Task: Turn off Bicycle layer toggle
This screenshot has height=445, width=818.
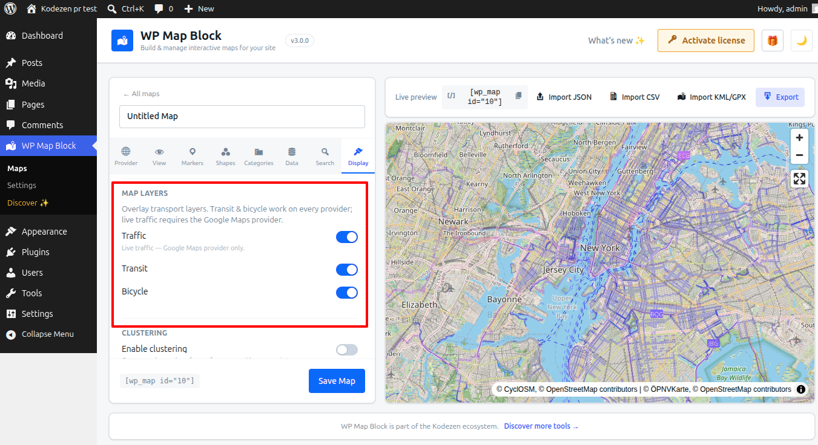Action: [347, 293]
